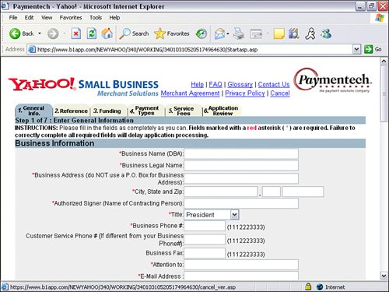Click the vertical scrollbar down arrow
The width and height of the screenshot is (389, 292).
(384, 276)
